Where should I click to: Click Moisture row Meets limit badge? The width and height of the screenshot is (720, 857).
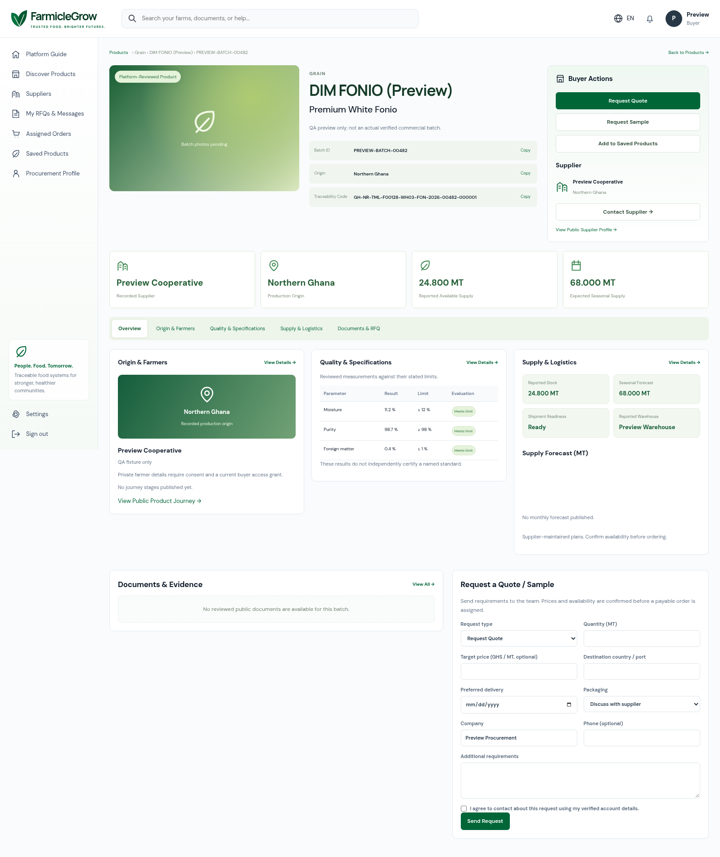pyautogui.click(x=463, y=411)
